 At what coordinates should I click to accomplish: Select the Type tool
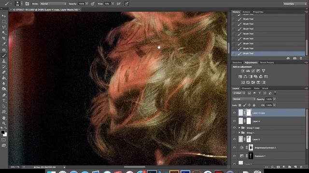point(4,100)
